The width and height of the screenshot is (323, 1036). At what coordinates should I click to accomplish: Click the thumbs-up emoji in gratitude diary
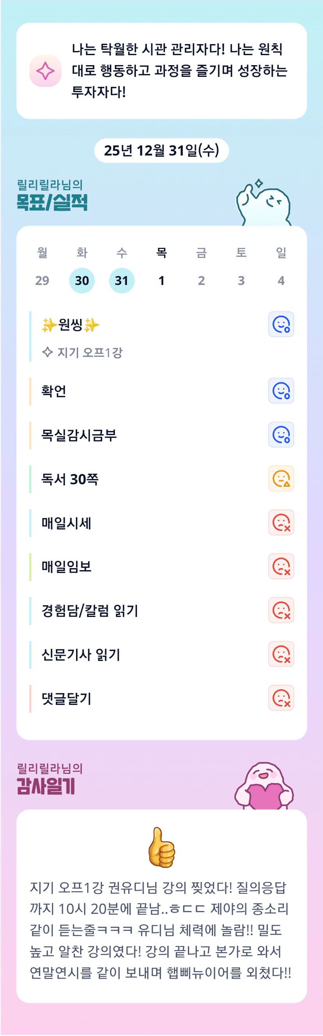pos(162,848)
